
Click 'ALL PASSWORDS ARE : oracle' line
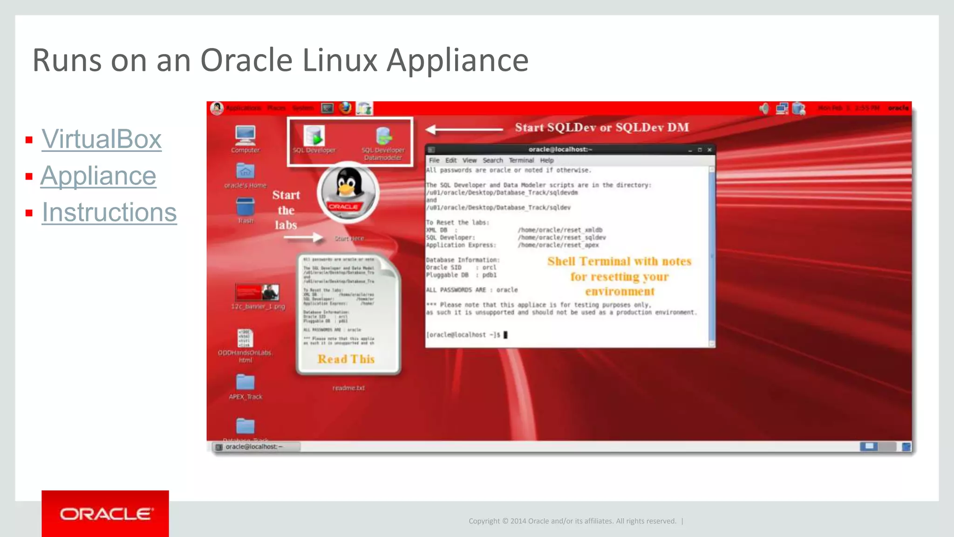pos(472,290)
